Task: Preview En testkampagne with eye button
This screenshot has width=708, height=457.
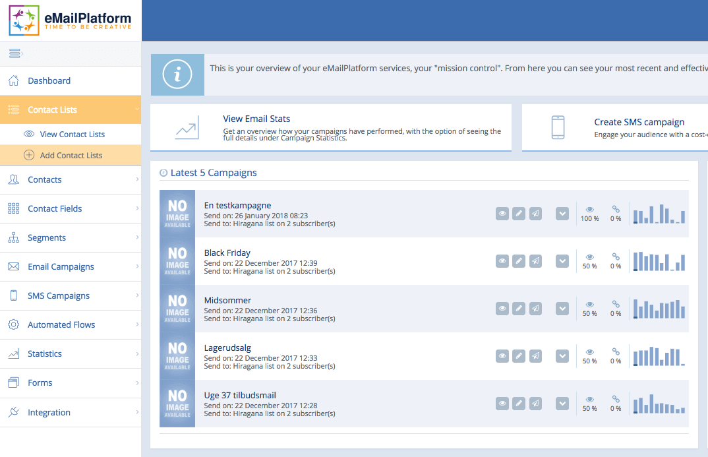Action: pos(502,214)
